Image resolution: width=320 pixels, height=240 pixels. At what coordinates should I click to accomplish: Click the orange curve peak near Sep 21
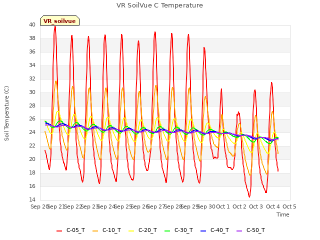tap(55, 81)
